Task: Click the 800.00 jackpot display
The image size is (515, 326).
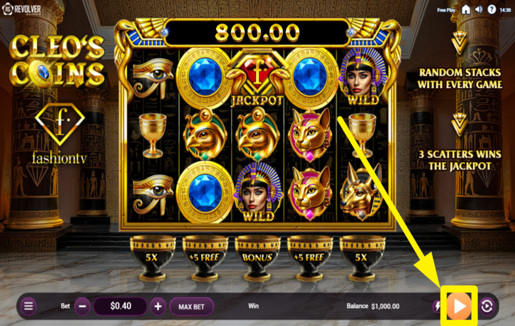Action: pos(257,33)
